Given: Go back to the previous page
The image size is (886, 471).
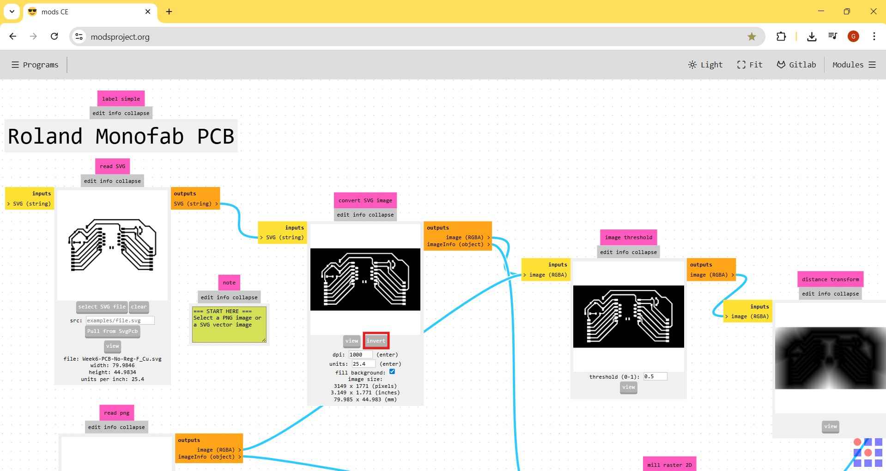Looking at the screenshot, I should click(x=13, y=36).
